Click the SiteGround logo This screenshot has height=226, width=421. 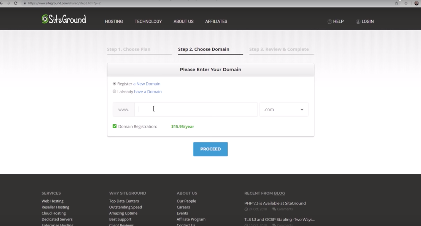pyautogui.click(x=64, y=19)
